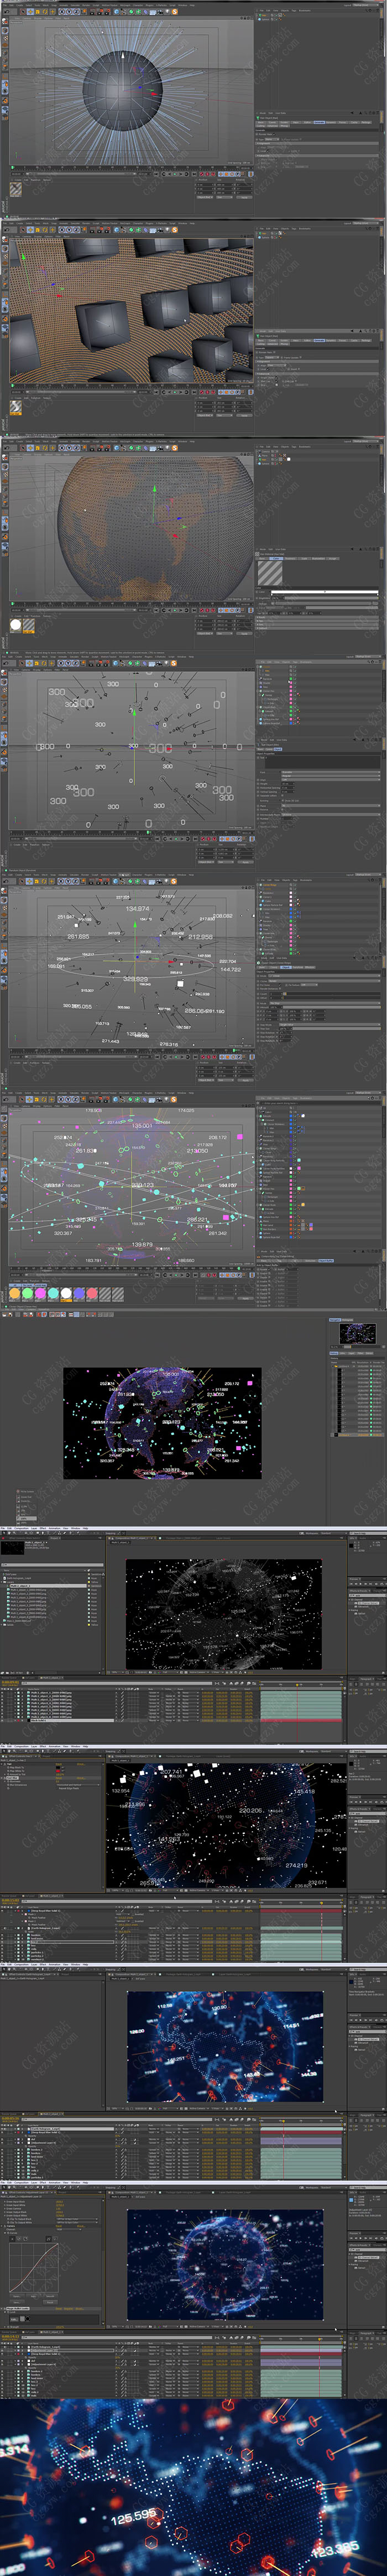Toggle the eye icon of the first layer in the black-and-white globe timeline

3,1693
